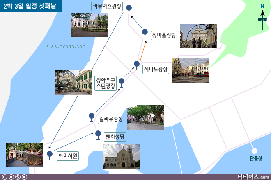Click the map pin beside 세나도광장
271x180 pixels.
137,65
